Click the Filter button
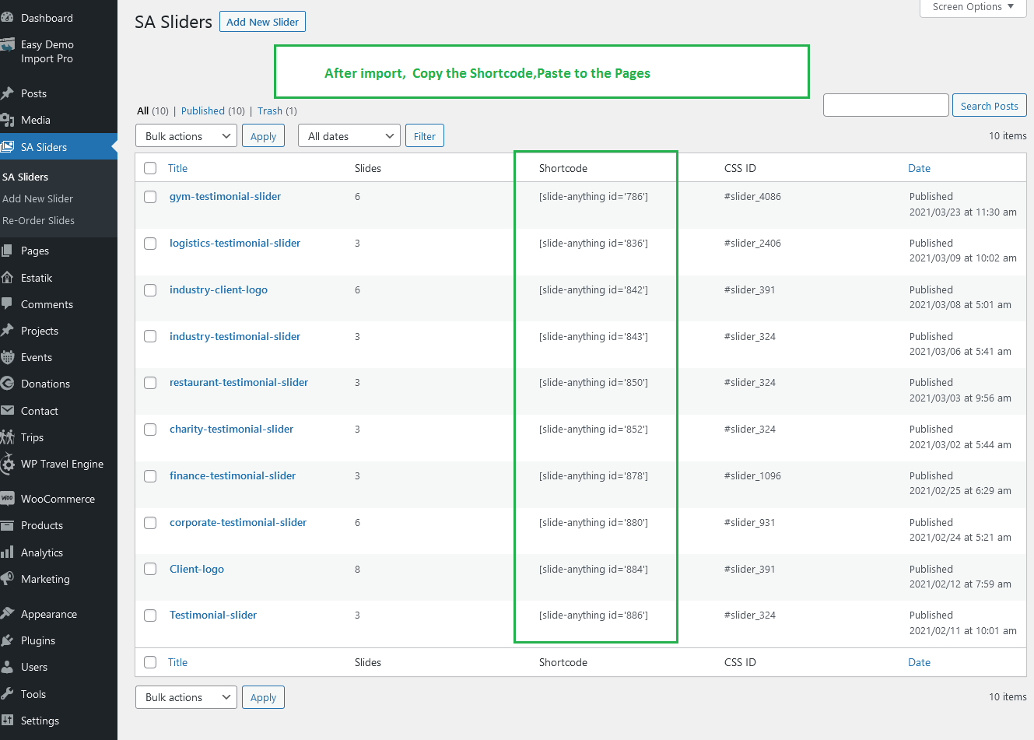This screenshot has height=740, width=1034. [425, 136]
